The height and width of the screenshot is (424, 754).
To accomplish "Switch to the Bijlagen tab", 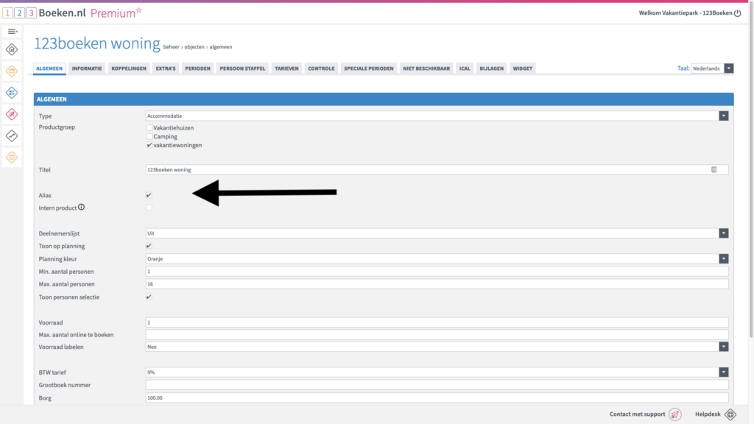I will point(491,68).
